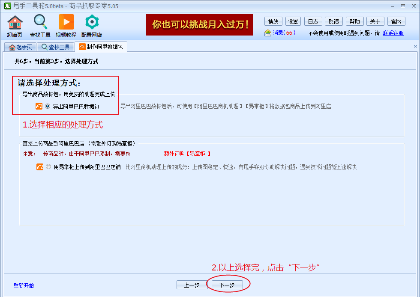Switch to the 查找工具 tab
Screen dimensions: 420x297
click(x=56, y=47)
